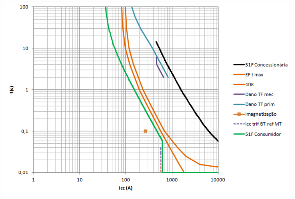Select the "0,1" label on the vertical axis
The height and width of the screenshot is (199, 295).
24,131
